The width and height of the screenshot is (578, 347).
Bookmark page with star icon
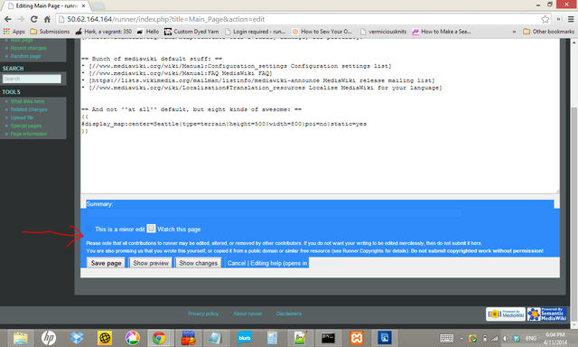545,19
